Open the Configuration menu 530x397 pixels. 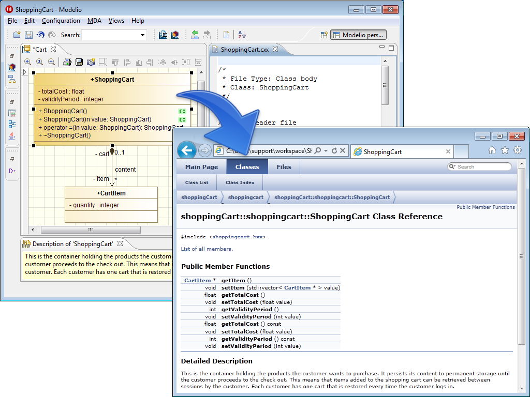pyautogui.click(x=61, y=21)
